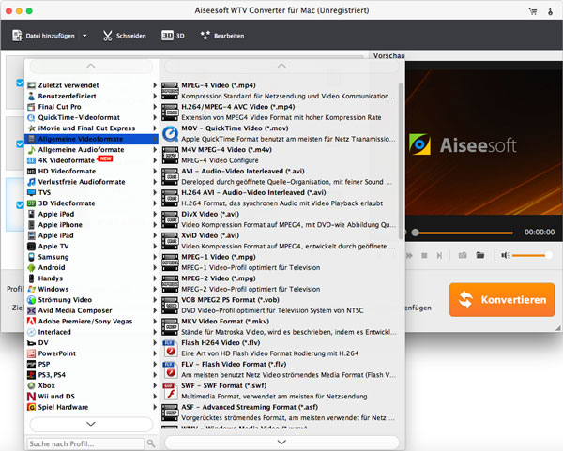Select MOV QuickTime Video format icon
The height and width of the screenshot is (451, 563).
(170, 133)
